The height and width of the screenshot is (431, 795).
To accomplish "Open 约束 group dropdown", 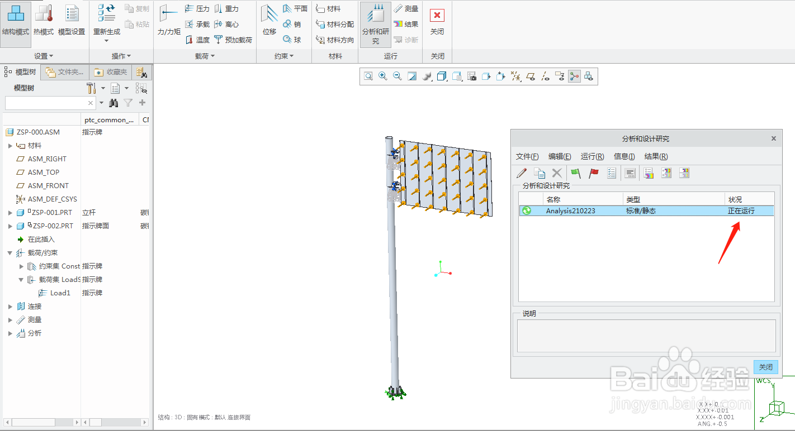I will pos(284,56).
